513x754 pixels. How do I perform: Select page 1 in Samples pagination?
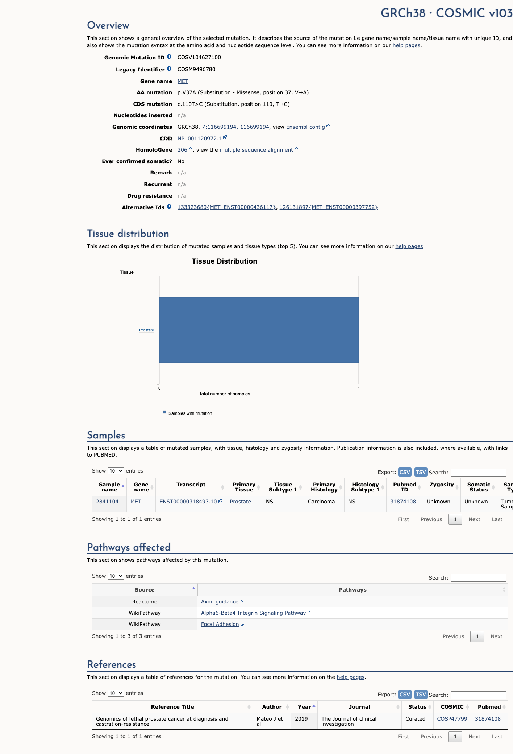(455, 519)
